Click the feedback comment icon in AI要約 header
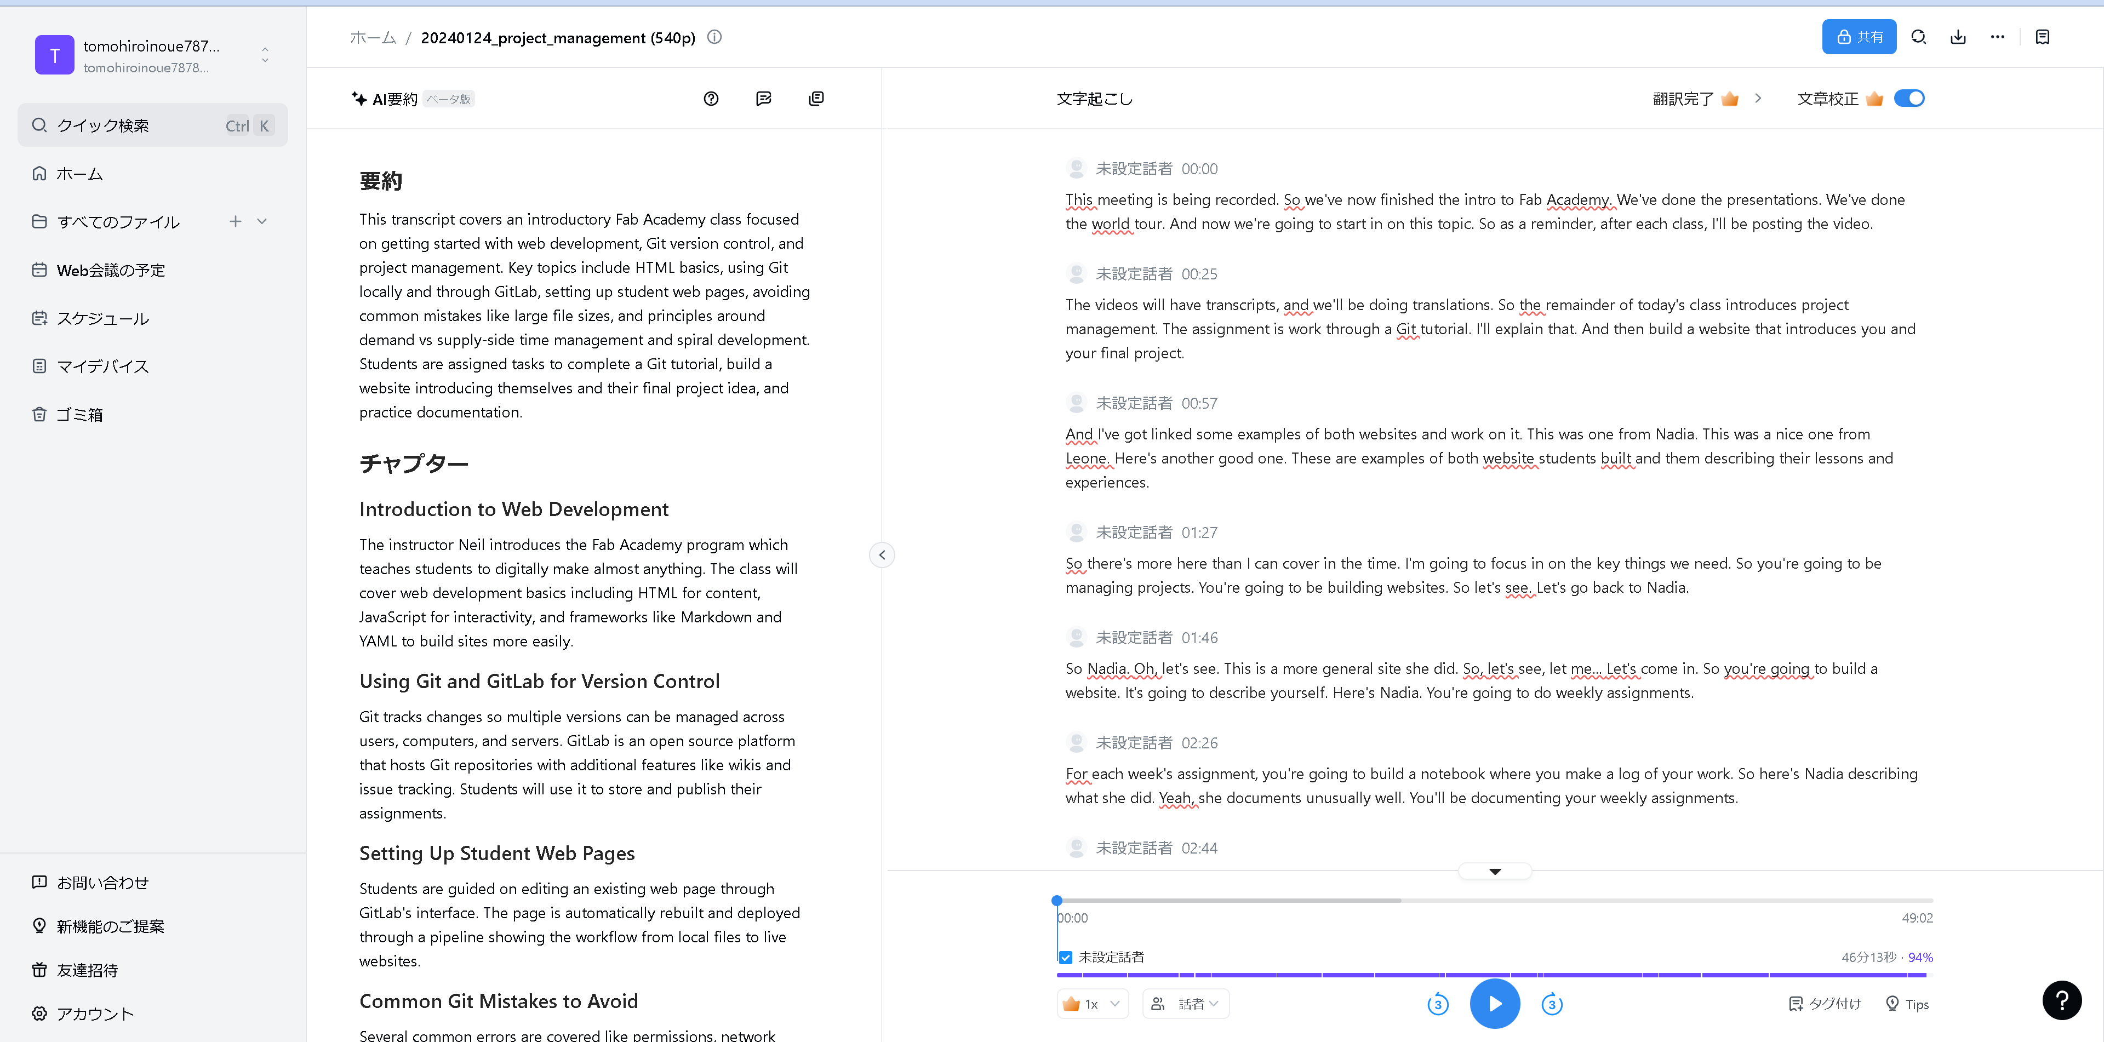2104x1042 pixels. click(763, 98)
